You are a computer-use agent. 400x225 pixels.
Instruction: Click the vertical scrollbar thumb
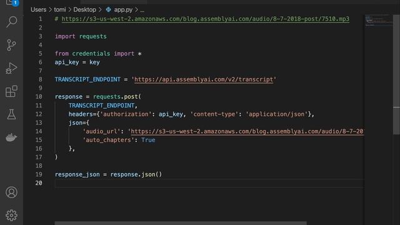(396, 74)
